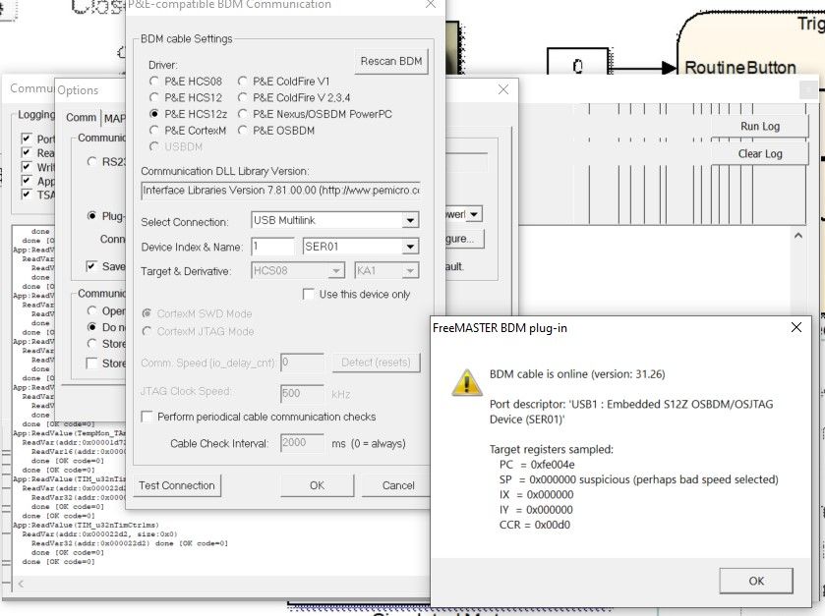Select P&E CortexM driver radio button
The image size is (825, 616).
[154, 131]
